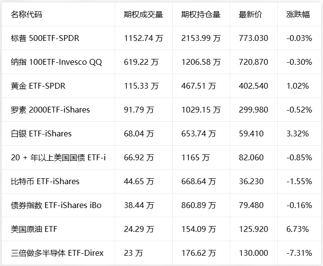Sort by 期权成交量 column header
The height and width of the screenshot is (266, 323).
coord(143,15)
